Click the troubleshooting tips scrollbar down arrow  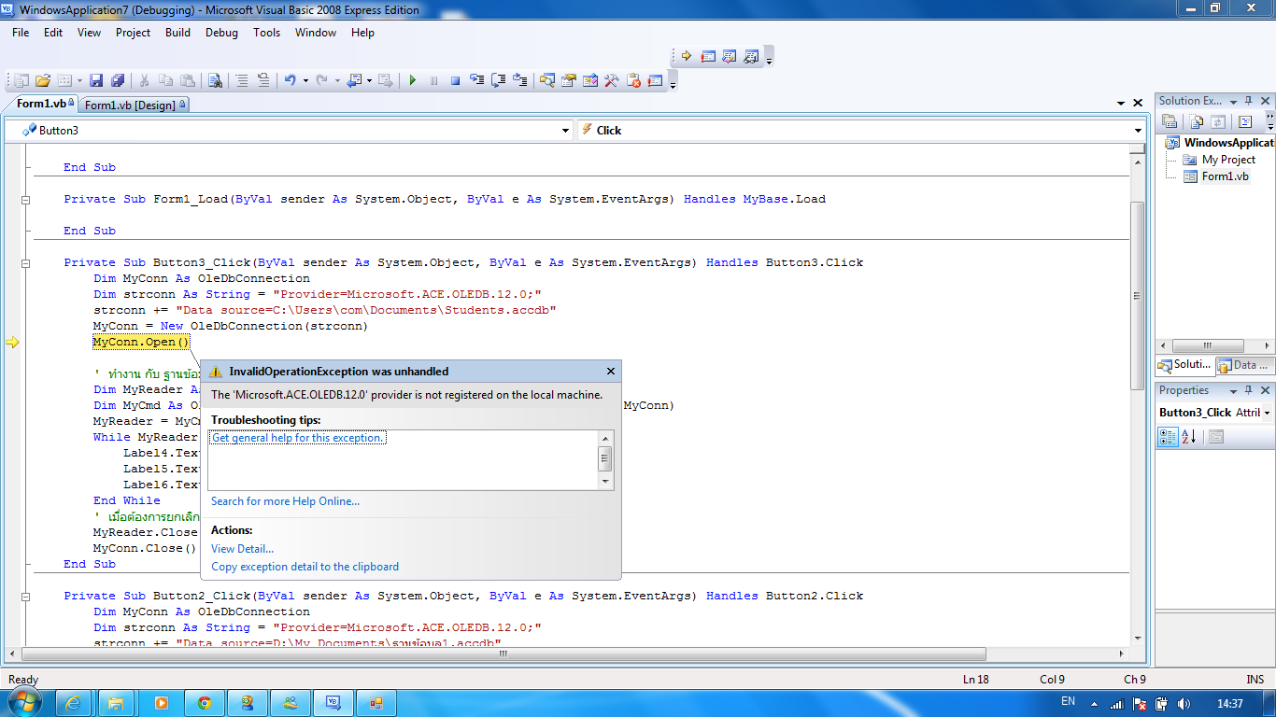point(605,482)
